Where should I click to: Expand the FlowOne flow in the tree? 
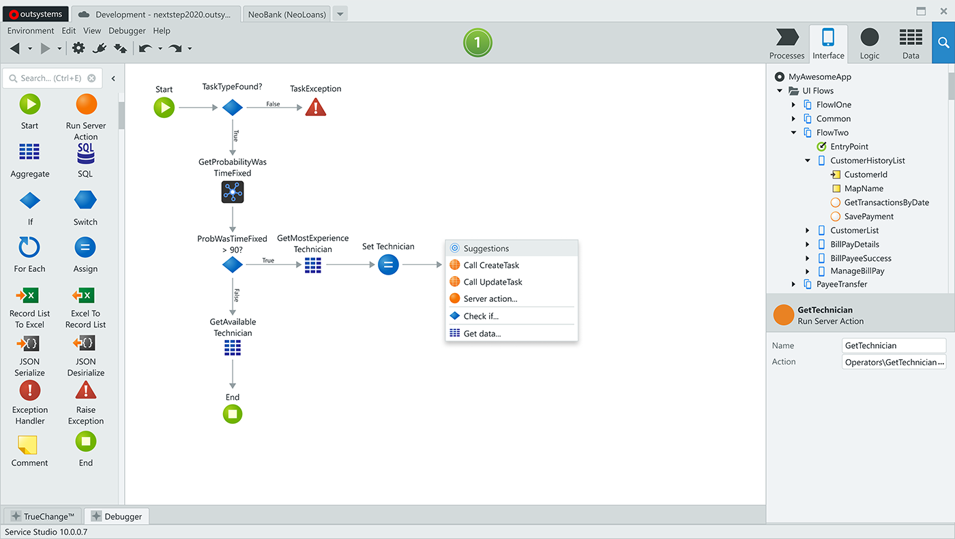793,104
